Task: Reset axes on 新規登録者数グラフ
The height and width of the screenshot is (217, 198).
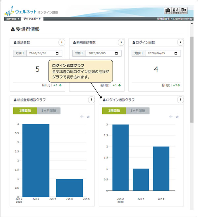Action: [x=88, y=117]
